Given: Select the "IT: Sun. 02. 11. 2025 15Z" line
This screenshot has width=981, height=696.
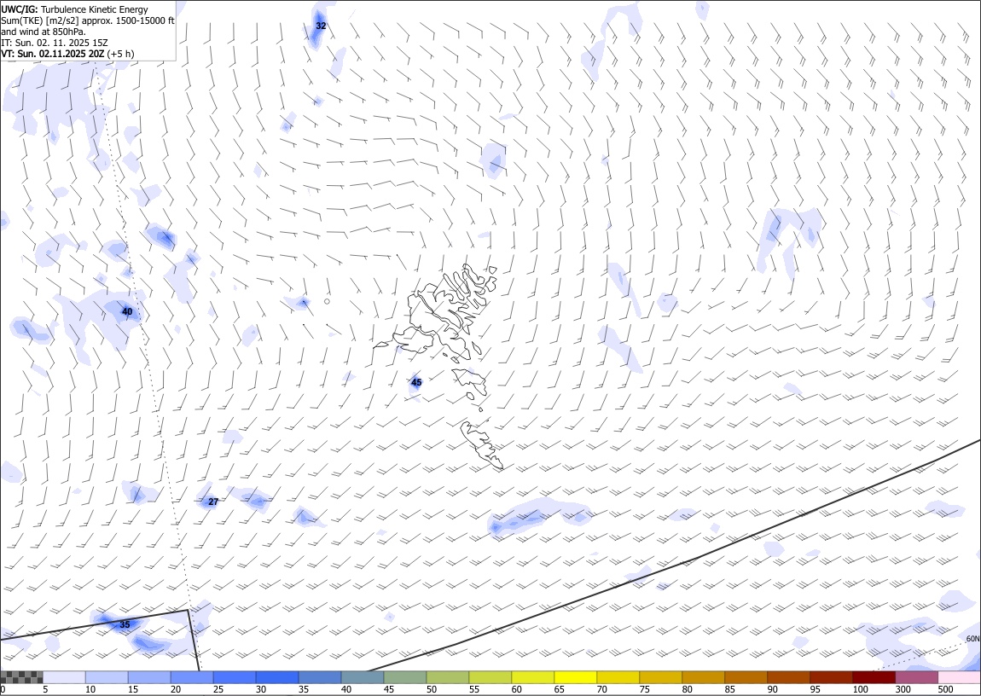Looking at the screenshot, I should coord(55,43).
